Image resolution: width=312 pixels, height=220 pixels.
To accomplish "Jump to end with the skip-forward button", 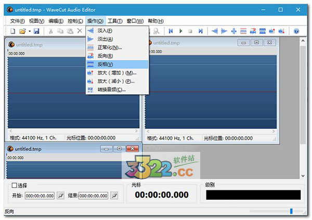I will click(x=201, y=31).
